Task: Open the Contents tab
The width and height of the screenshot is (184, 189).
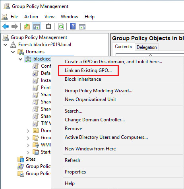Action: tap(123, 47)
